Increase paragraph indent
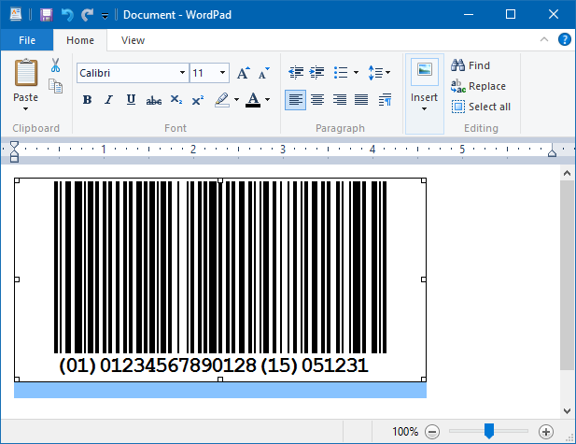This screenshot has width=576, height=444. 316,73
